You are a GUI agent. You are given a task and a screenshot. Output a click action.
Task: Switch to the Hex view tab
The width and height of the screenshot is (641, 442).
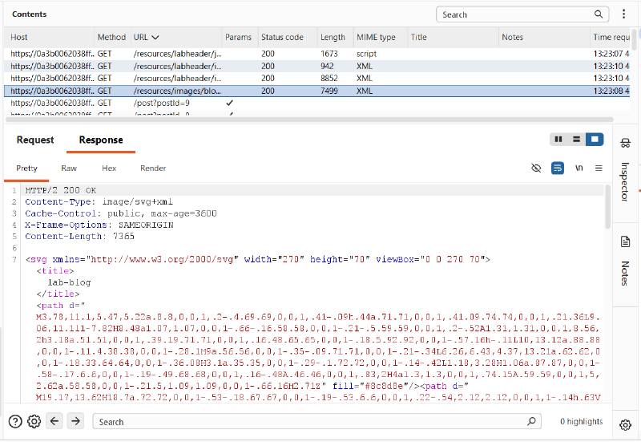(109, 168)
